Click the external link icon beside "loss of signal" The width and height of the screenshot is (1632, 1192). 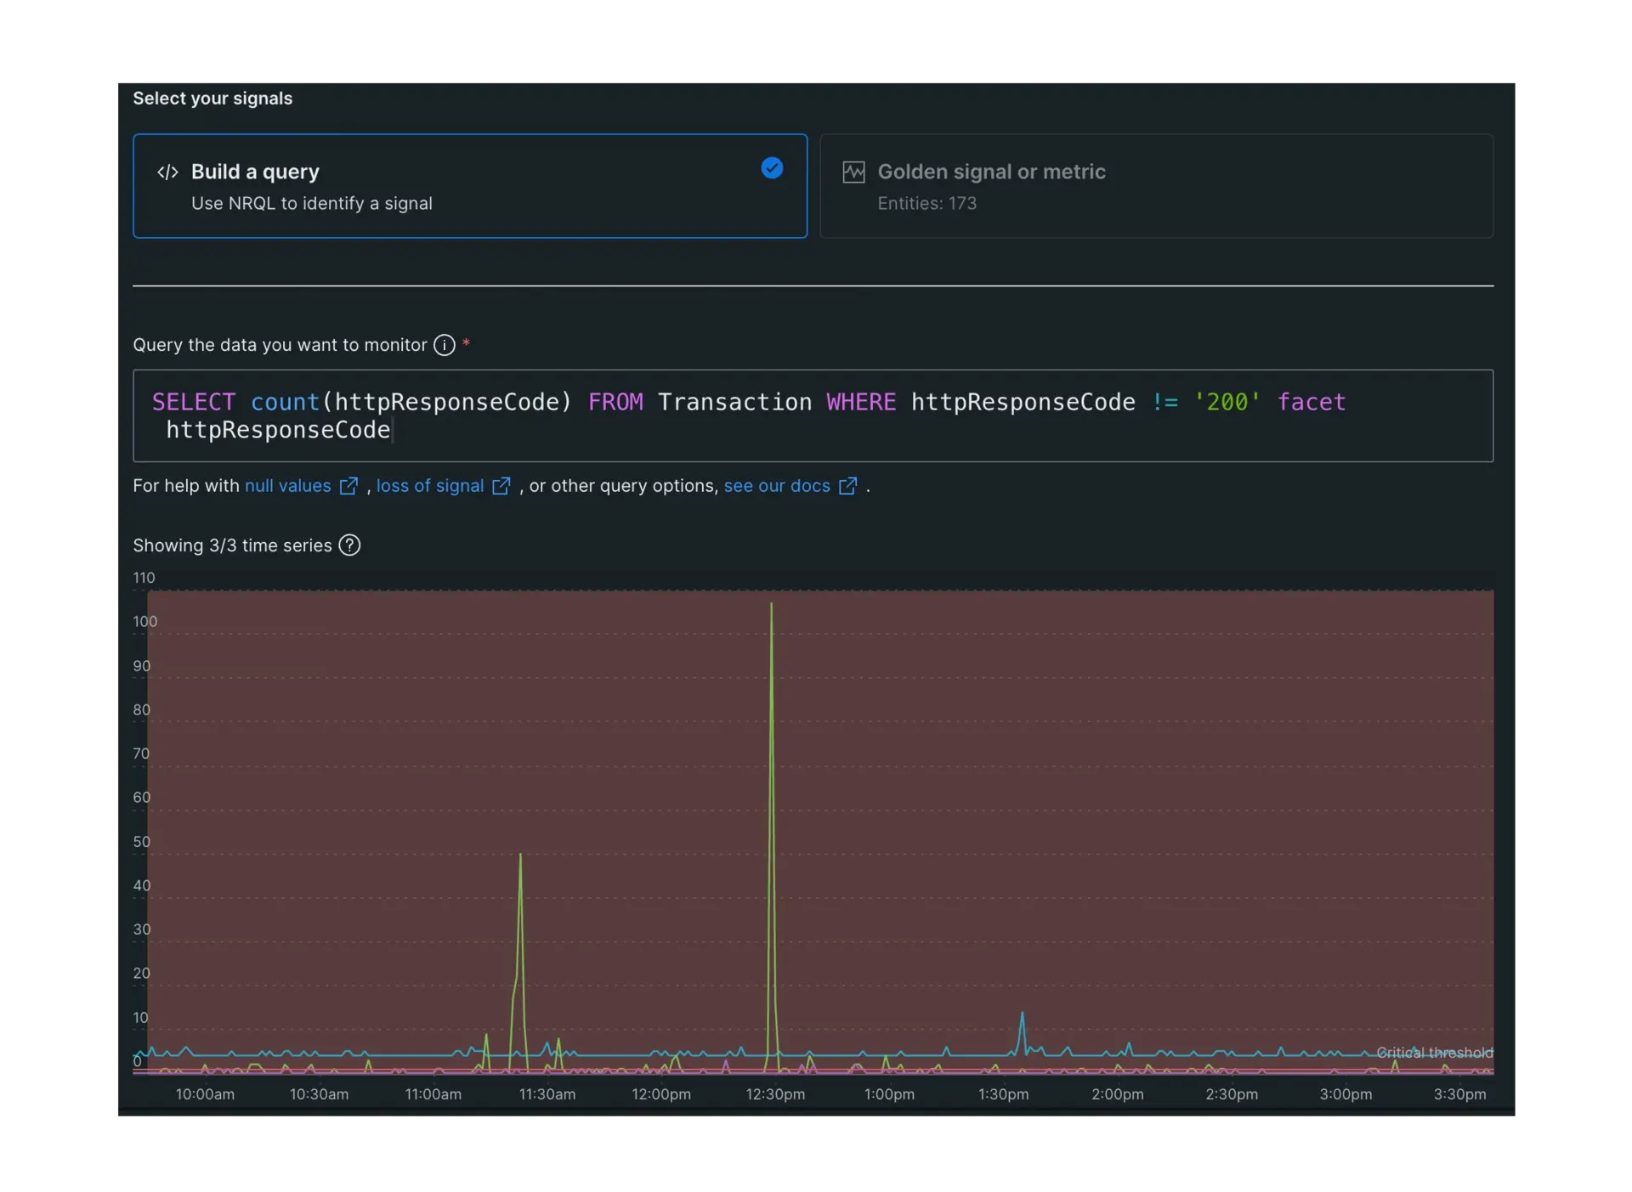point(501,486)
